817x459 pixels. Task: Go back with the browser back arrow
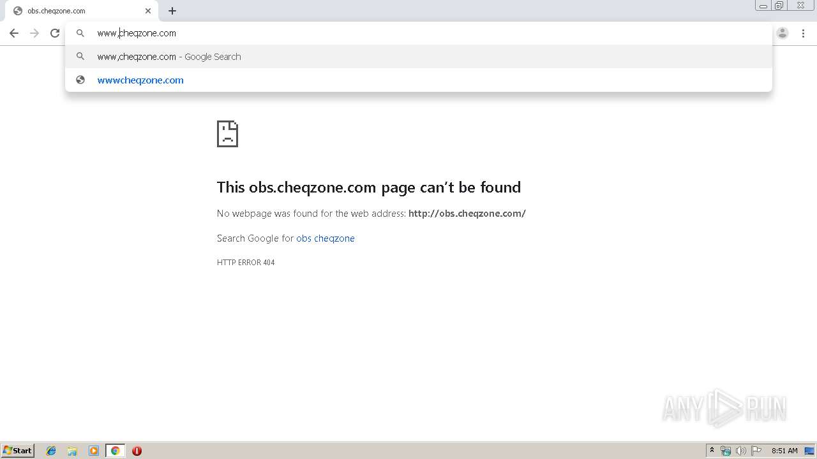pyautogui.click(x=14, y=33)
